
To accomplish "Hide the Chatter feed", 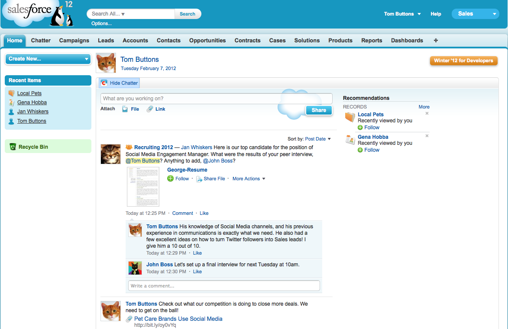I will point(120,83).
